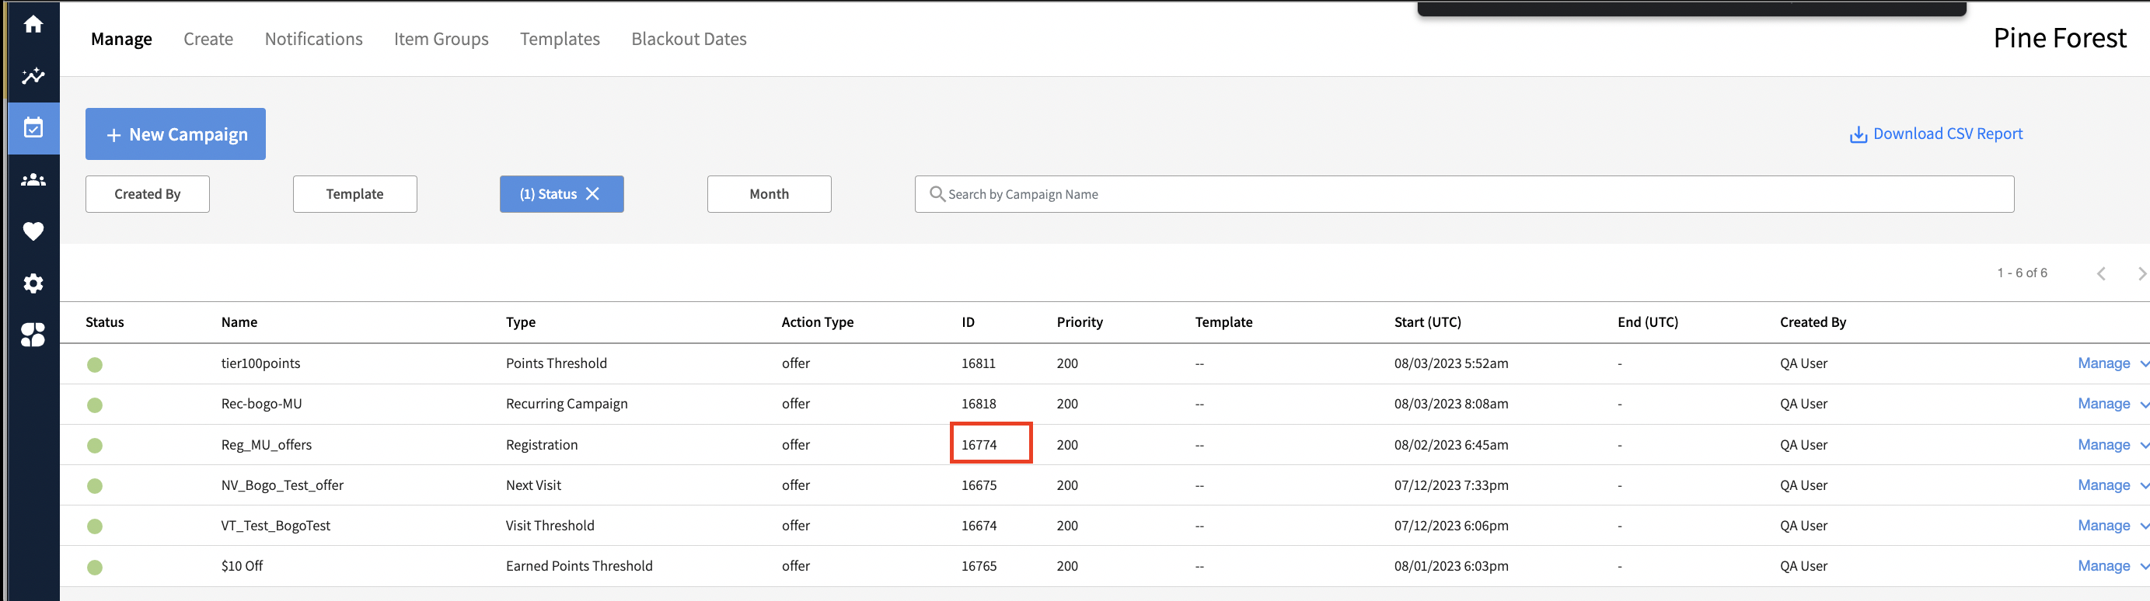Image resolution: width=2150 pixels, height=601 pixels.
Task: Open the Template filter dropdown
Action: click(x=354, y=194)
